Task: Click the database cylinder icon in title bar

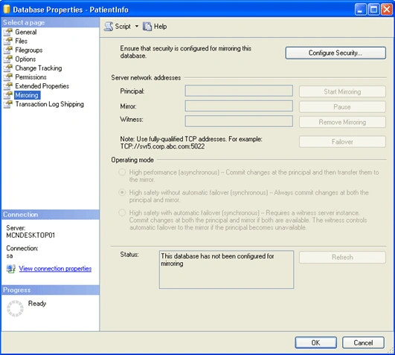Action: click(x=7, y=10)
